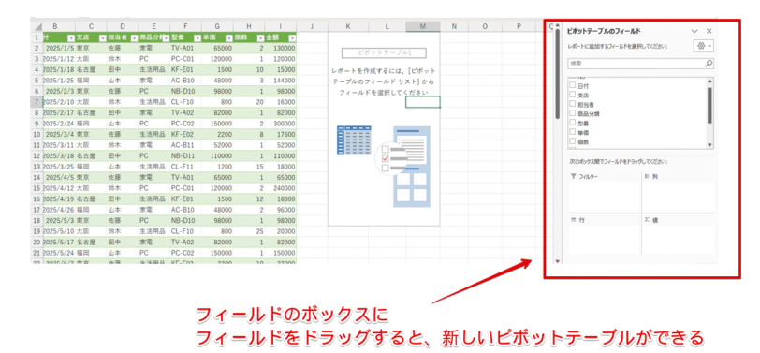Click the field list's scroll up arrow
The image size is (760, 353).
[x=709, y=81]
